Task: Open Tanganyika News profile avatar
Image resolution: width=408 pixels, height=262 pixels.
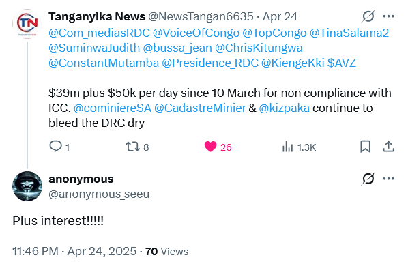Action: click(27, 24)
